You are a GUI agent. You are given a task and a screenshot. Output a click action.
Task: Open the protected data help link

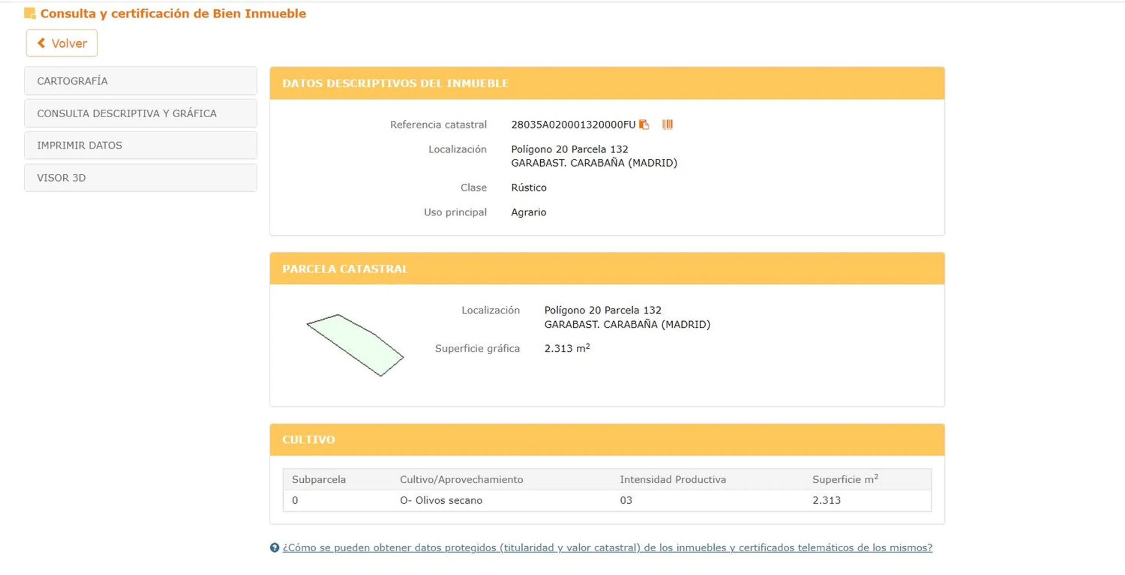[607, 547]
